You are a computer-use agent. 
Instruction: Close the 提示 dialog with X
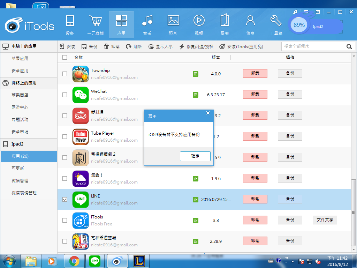[208, 113]
